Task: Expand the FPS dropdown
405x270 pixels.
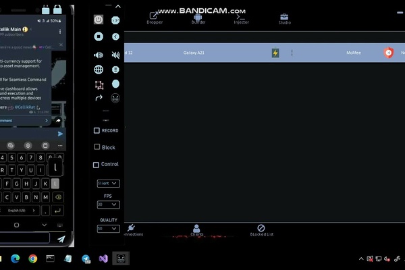Action: [x=108, y=205]
